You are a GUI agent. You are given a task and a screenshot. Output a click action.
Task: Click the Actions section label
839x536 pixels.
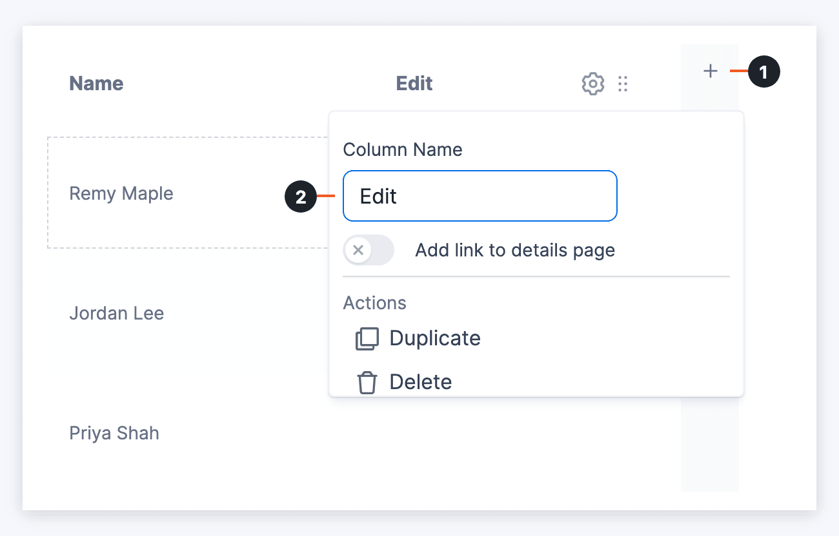[375, 303]
